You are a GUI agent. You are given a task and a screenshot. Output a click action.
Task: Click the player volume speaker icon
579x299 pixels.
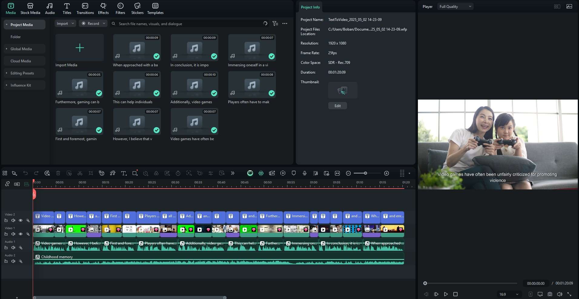tap(560, 294)
